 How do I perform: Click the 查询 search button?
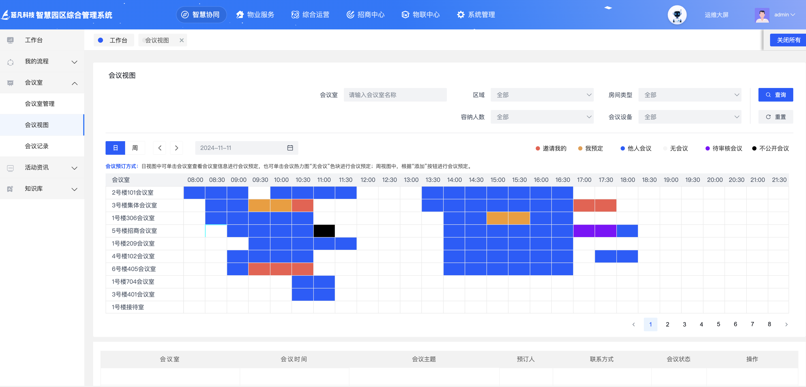(x=775, y=95)
